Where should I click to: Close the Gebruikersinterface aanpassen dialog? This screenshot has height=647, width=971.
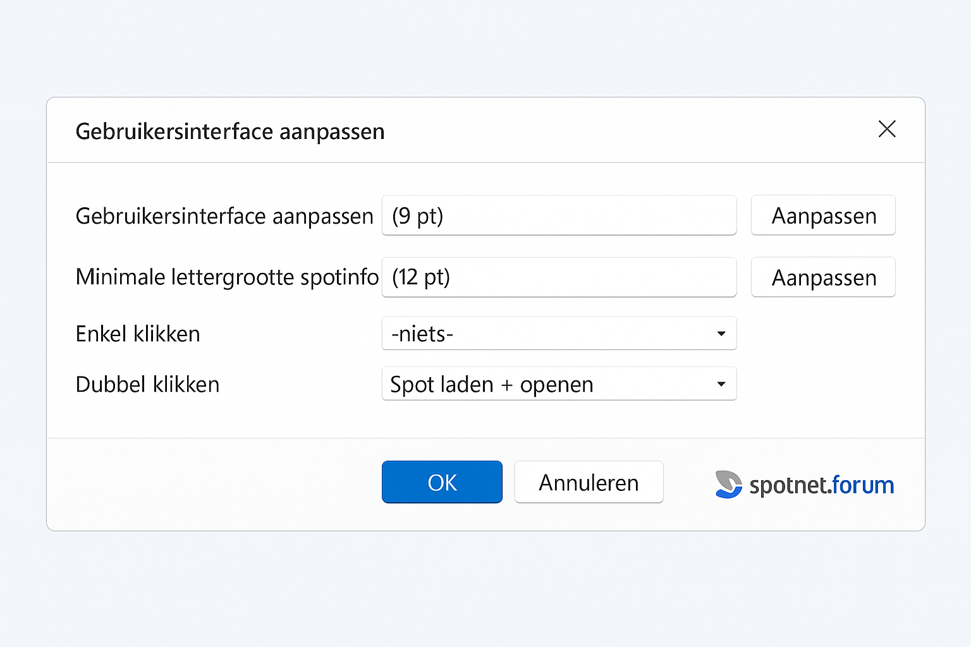pyautogui.click(x=887, y=129)
